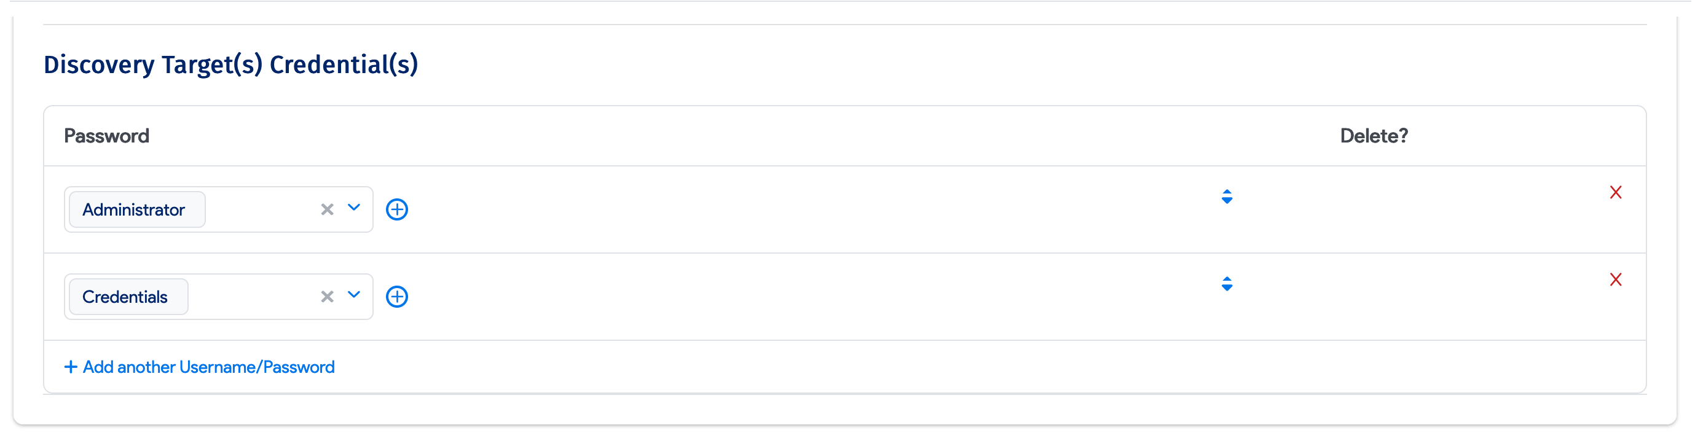This screenshot has width=1695, height=441.
Task: Click the Delete? column header
Action: 1374,136
